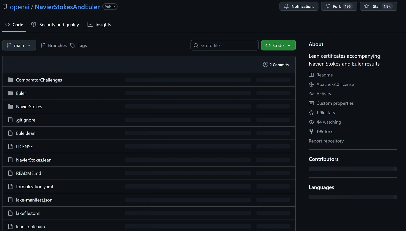406x231 pixels.
Task: Click the NavierStokes folder icon
Action: coord(10,106)
